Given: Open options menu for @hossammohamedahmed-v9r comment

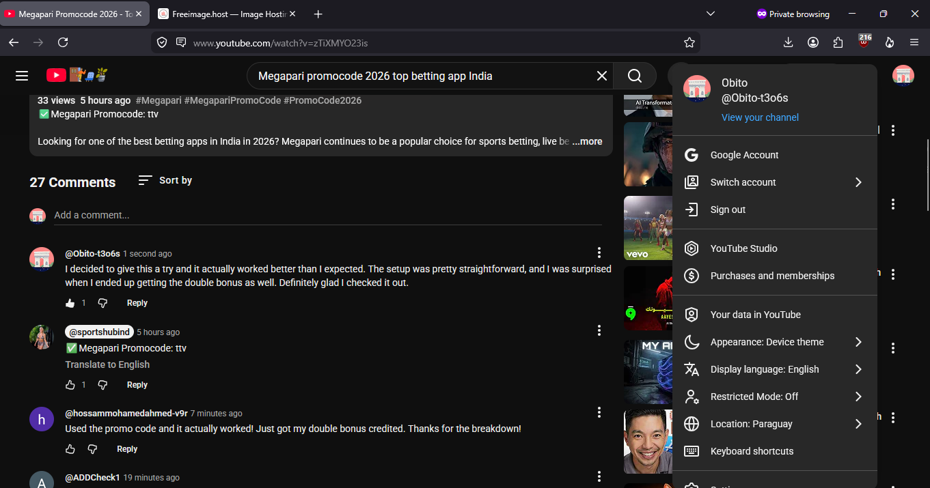Looking at the screenshot, I should click(599, 412).
